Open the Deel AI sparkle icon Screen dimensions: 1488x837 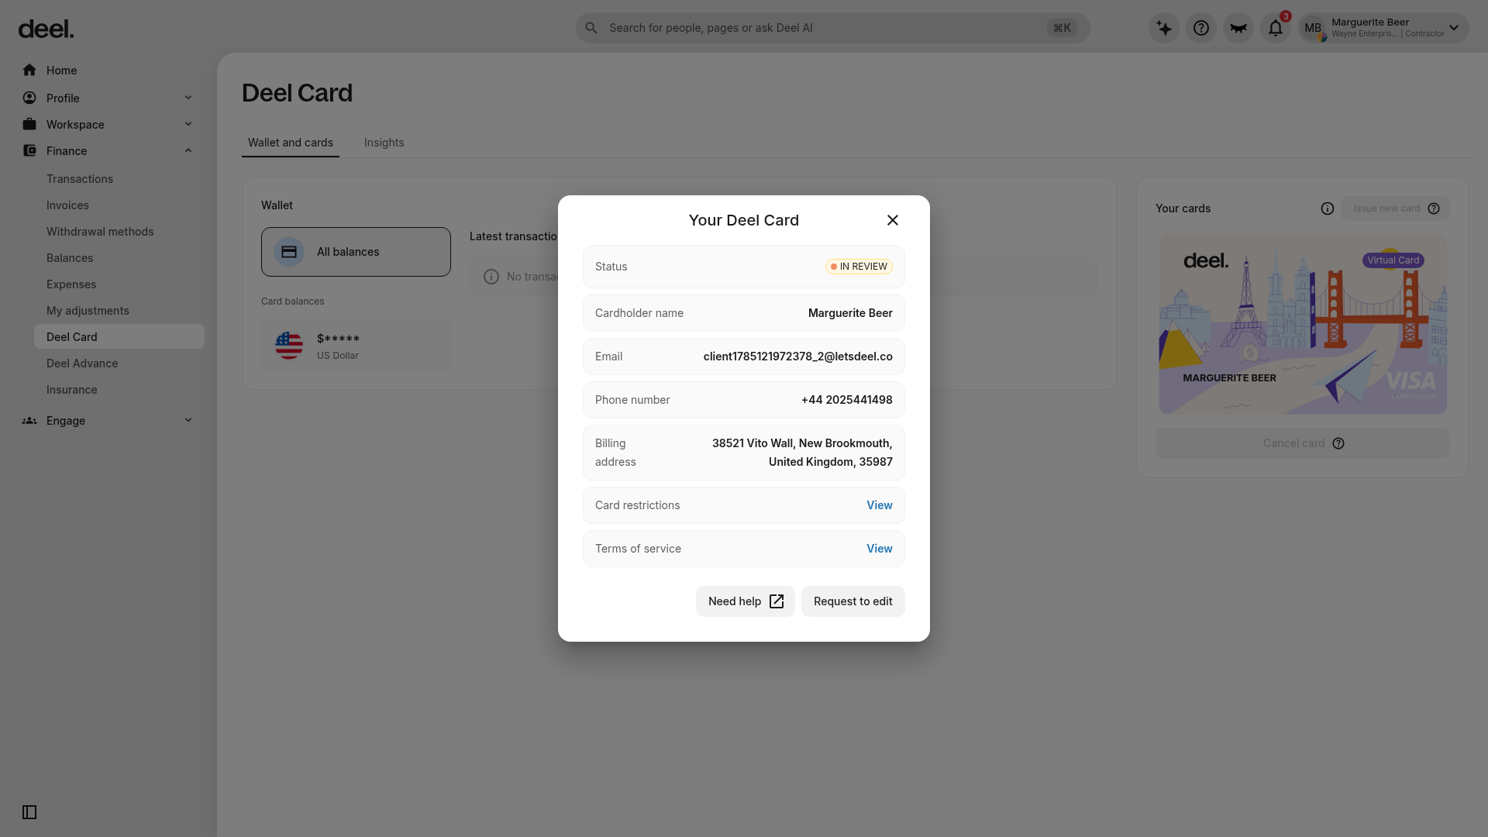click(x=1164, y=28)
